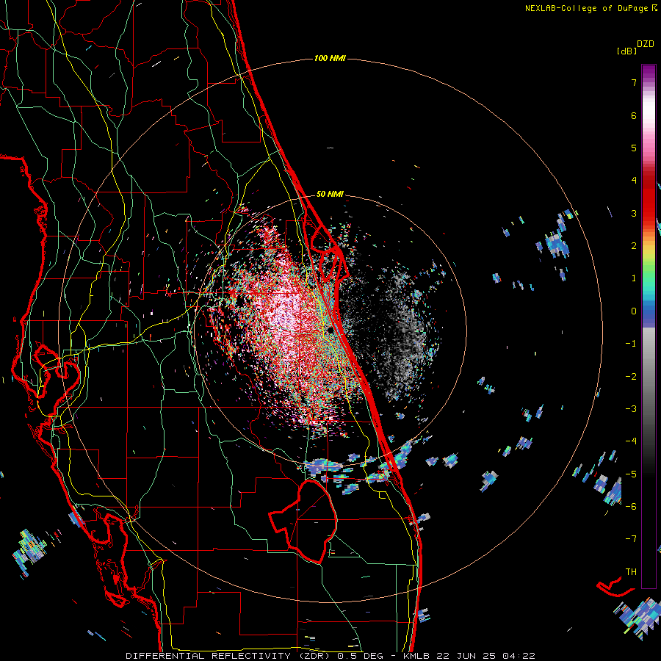Click the DZD product label above the color scale
This screenshot has width=661, height=661.
point(646,44)
